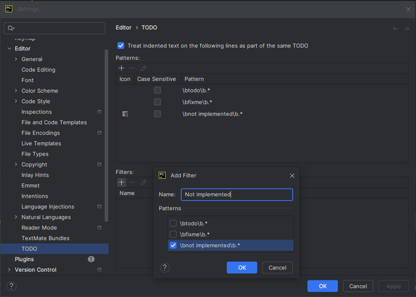Click Version Control project-level icon

tap(99, 269)
